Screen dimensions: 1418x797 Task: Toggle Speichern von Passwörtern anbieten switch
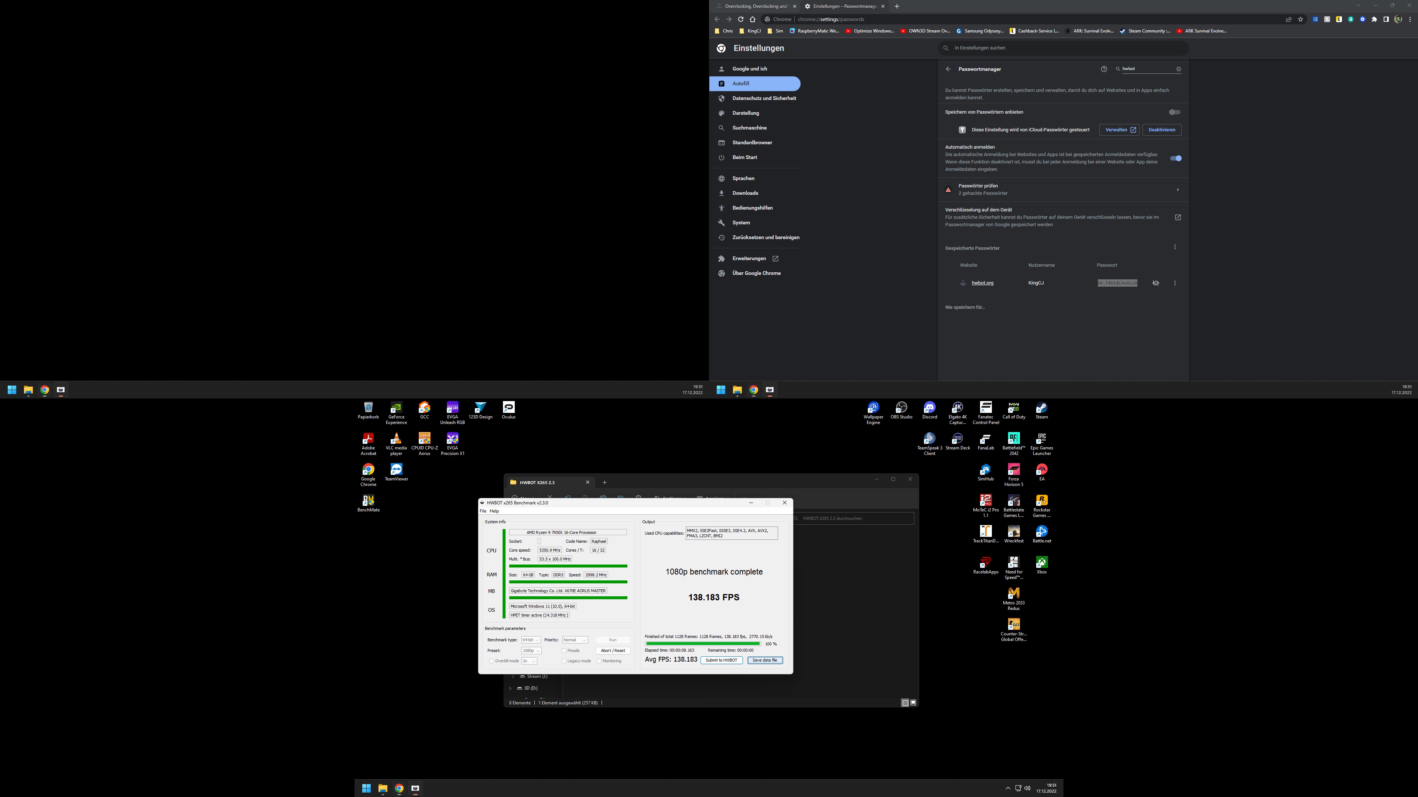1175,112
